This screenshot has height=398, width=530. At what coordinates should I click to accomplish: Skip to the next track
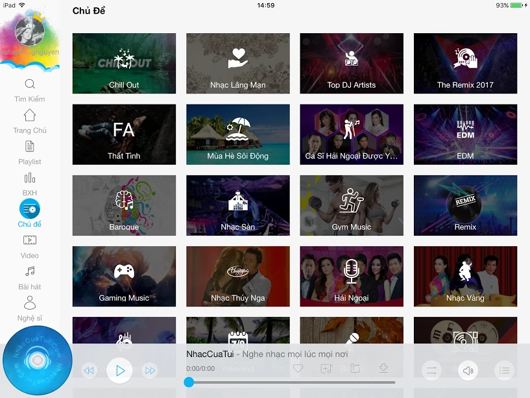pyautogui.click(x=151, y=371)
